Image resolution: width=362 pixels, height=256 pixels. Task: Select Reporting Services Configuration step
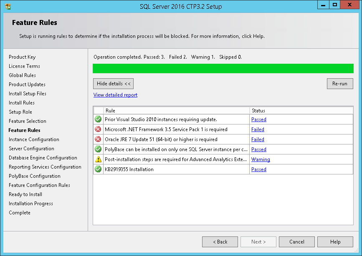(45, 167)
